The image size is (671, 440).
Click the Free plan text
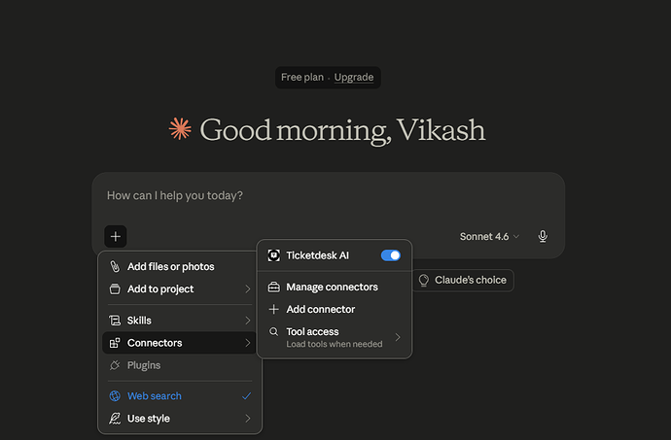[302, 78]
